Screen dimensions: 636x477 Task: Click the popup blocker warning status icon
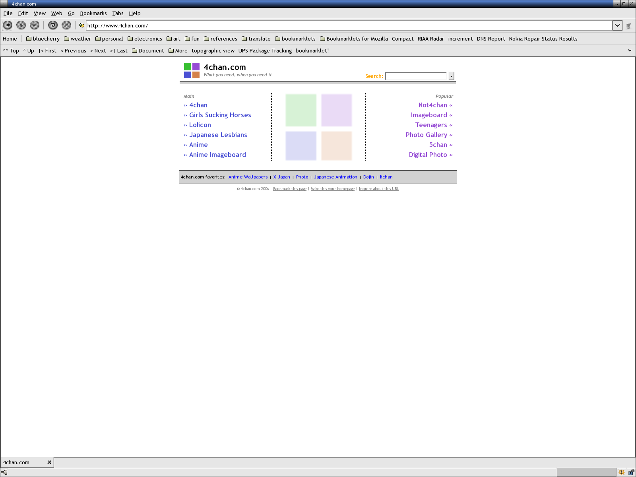tap(622, 472)
